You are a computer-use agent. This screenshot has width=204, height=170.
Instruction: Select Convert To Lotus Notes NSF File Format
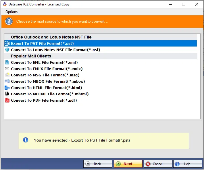point(101,50)
